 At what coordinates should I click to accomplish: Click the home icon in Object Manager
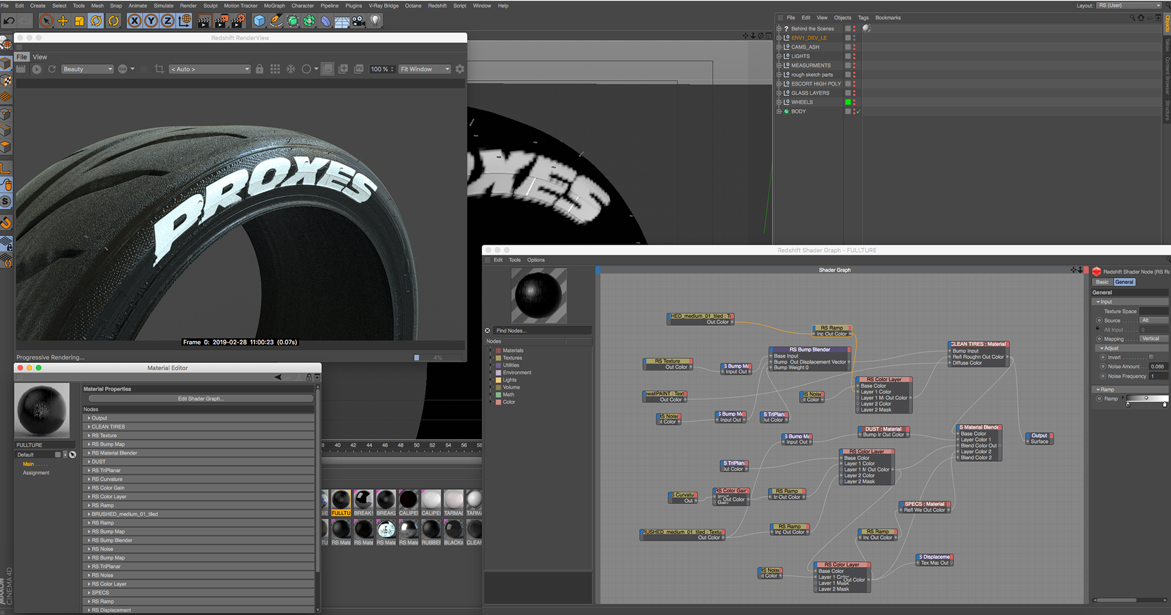1141,18
